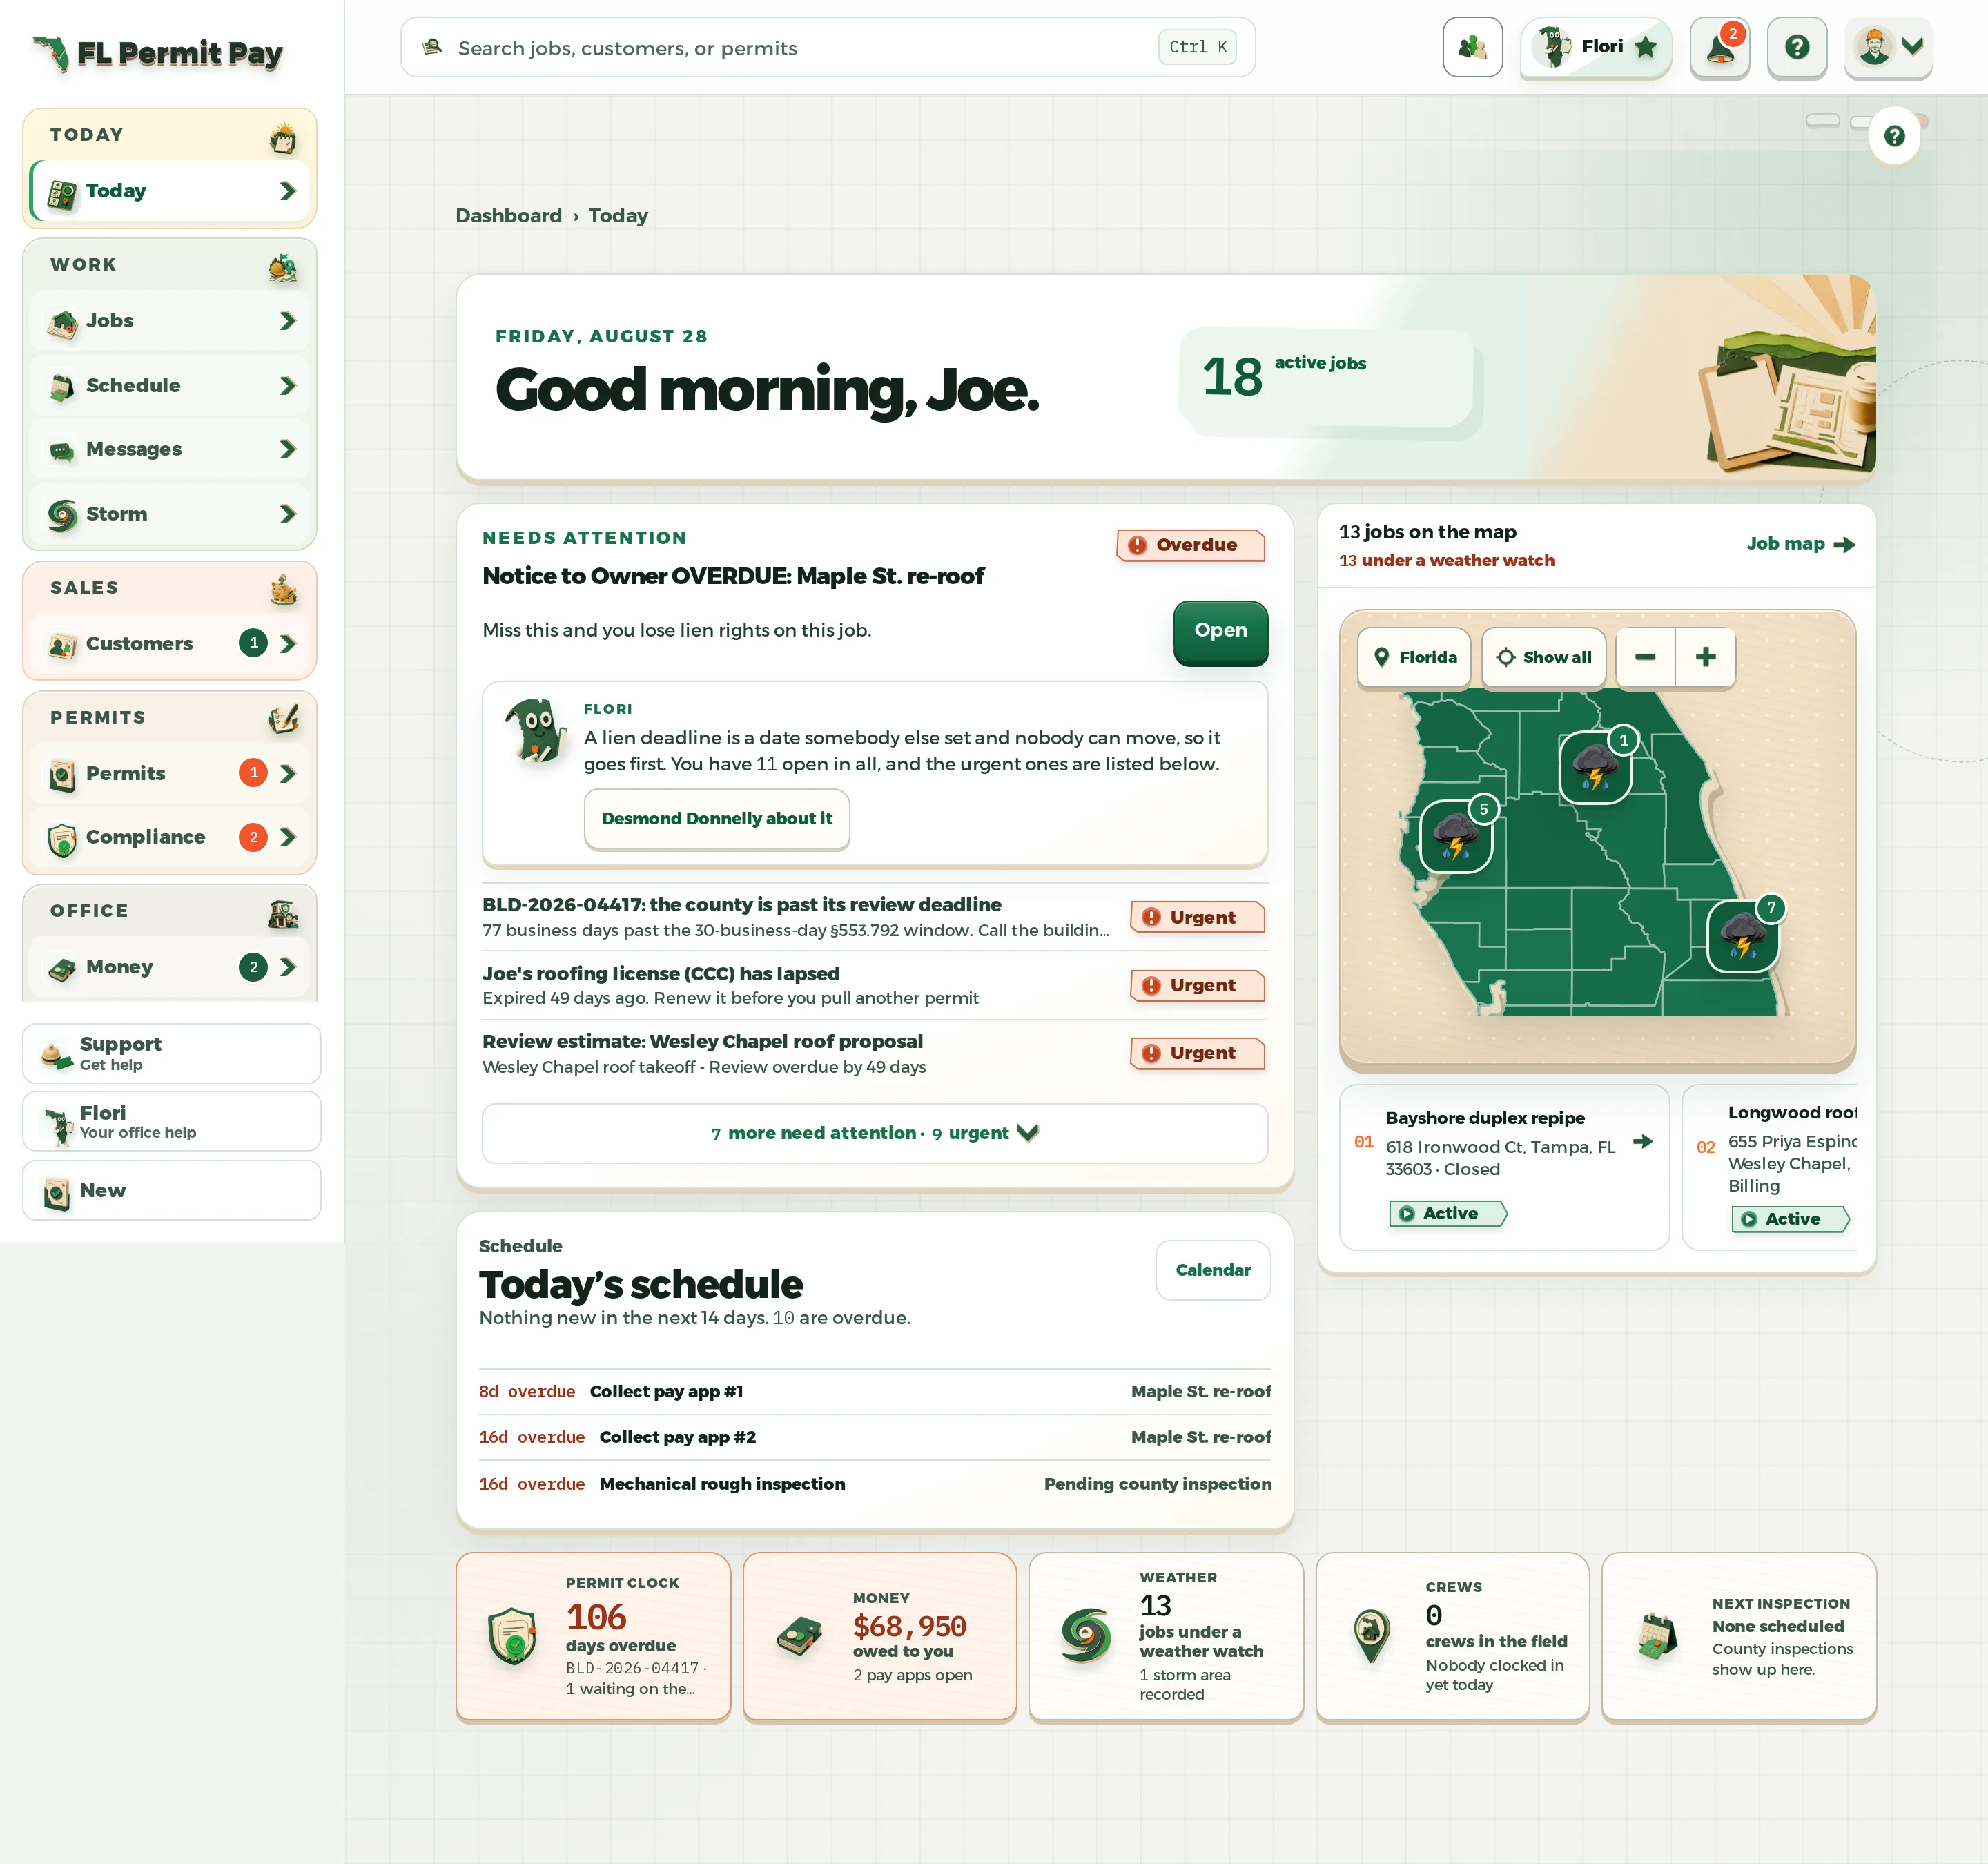Expand the Permits menu chevron
The width and height of the screenshot is (1988, 1864).
[x=288, y=774]
